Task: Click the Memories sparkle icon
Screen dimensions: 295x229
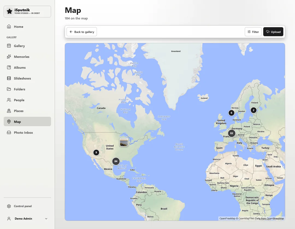Action: click(9, 56)
